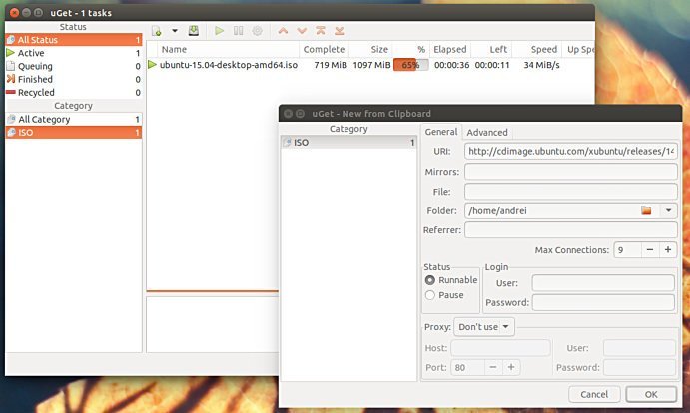Select ISO category in New from Clipboard dialog

pos(348,142)
